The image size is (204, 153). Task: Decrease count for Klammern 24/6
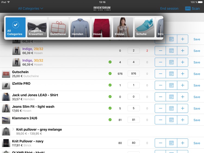tap(160, 120)
